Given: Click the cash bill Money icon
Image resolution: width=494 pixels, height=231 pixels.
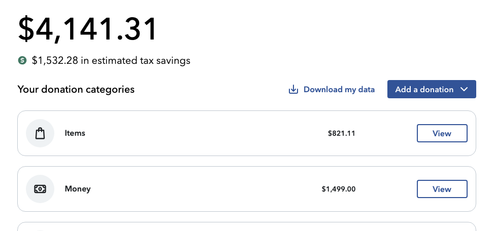Looking at the screenshot, I should point(40,189).
